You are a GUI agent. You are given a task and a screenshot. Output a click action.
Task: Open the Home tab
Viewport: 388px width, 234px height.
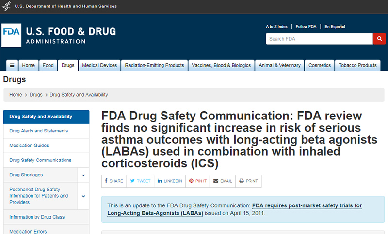[29, 65]
